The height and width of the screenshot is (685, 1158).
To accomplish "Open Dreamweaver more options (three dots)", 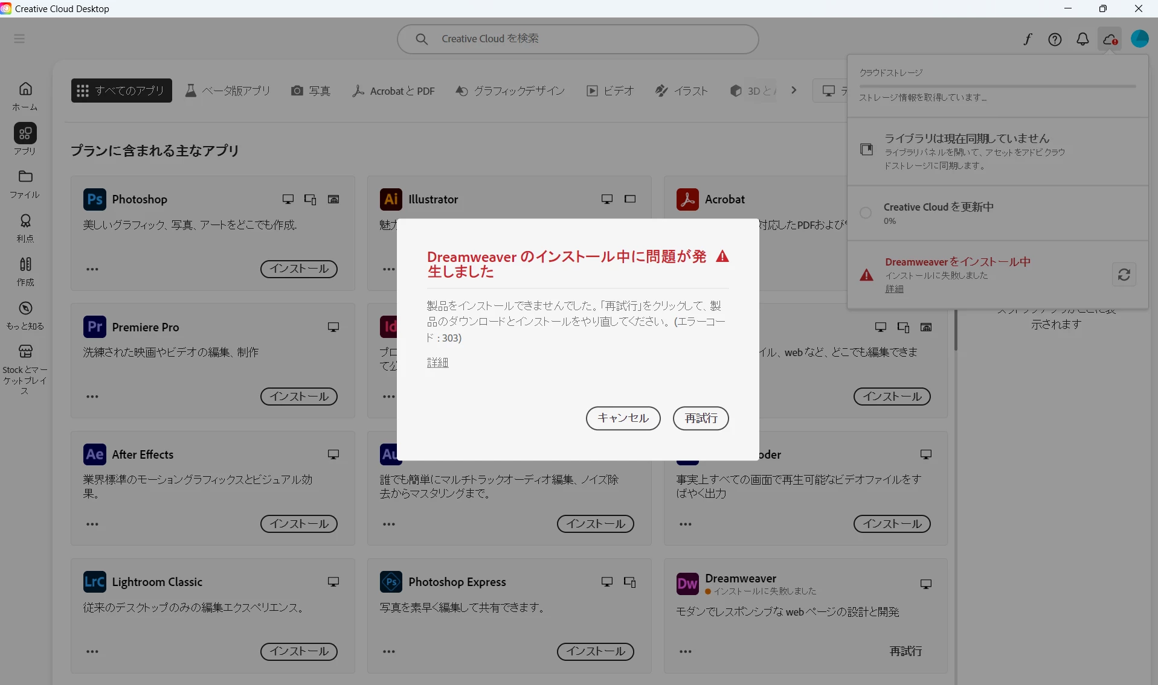I will 686,652.
